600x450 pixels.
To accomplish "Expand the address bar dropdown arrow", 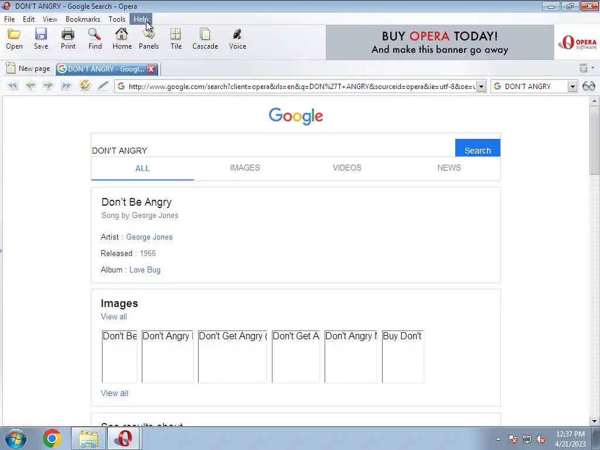I will (x=482, y=87).
